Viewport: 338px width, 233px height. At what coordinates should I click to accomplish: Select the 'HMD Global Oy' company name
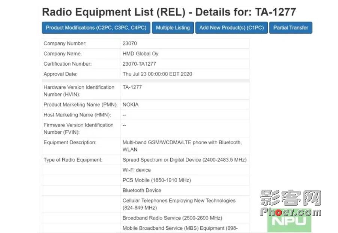pyautogui.click(x=141, y=54)
